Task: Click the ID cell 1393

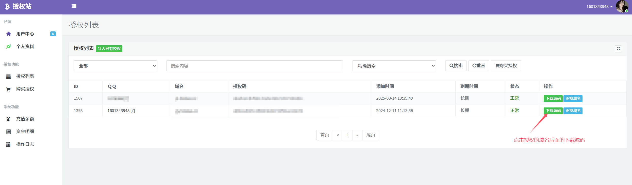Action: coord(78,111)
